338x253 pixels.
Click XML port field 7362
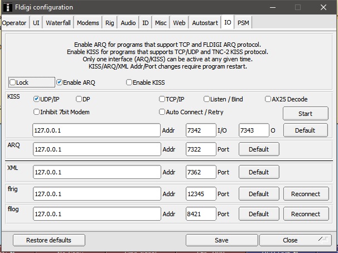tap(201, 172)
